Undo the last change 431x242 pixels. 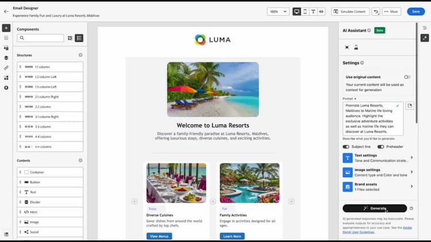tap(376, 11)
